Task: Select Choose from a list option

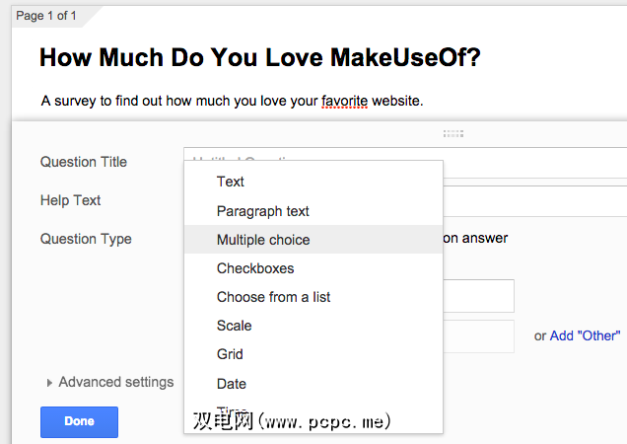Action: (x=271, y=297)
